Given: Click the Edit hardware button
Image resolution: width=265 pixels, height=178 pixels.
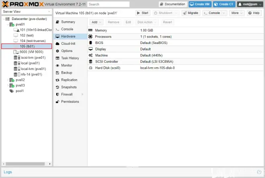Looking at the screenshot, I should 128,22.
